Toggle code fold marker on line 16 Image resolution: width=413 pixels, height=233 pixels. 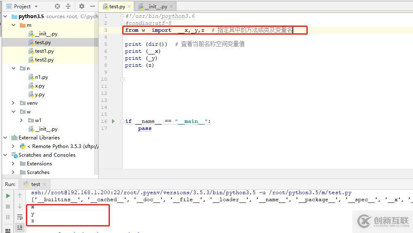[122, 121]
